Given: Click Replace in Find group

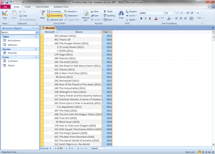Looking at the screenshot, I should pos(131,12).
